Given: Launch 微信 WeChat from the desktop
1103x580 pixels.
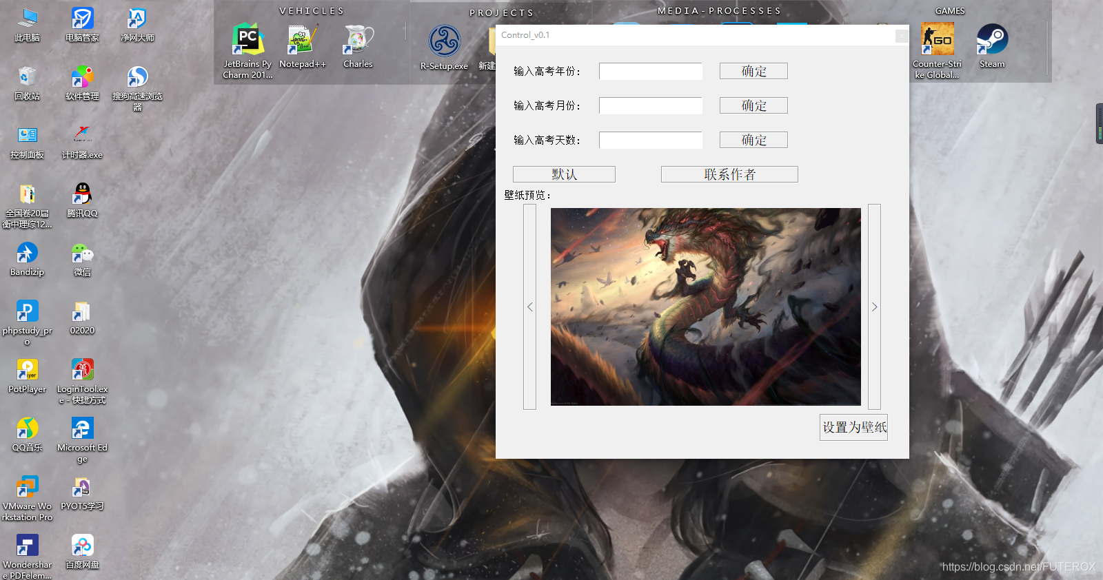Looking at the screenshot, I should (82, 259).
